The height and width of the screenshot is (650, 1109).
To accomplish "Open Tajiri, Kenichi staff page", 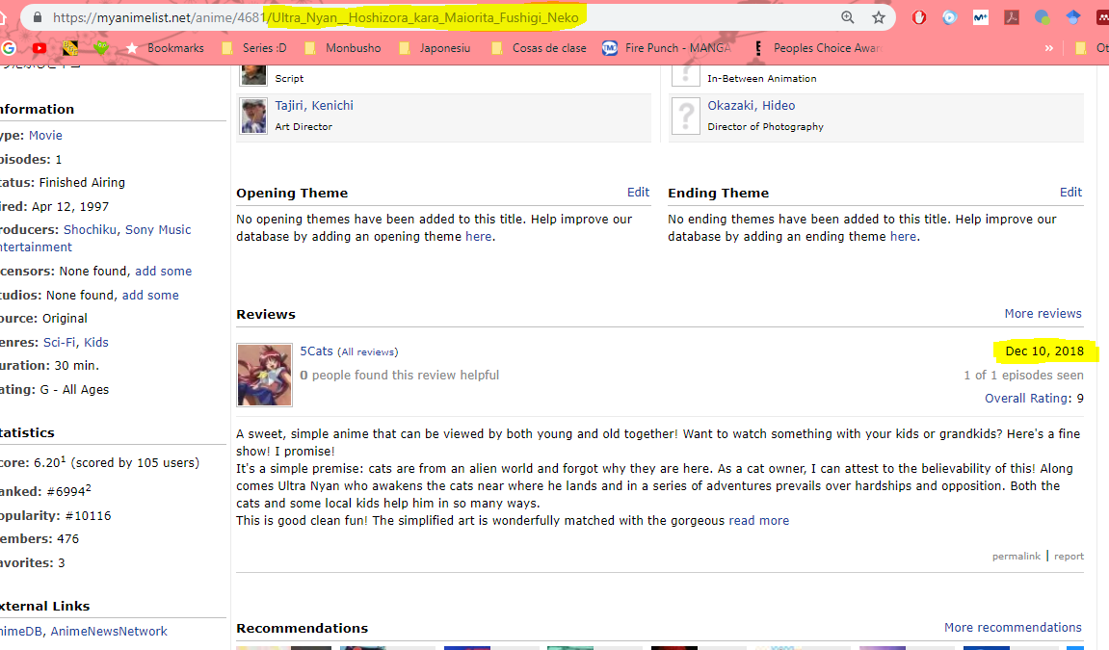I will coord(314,105).
